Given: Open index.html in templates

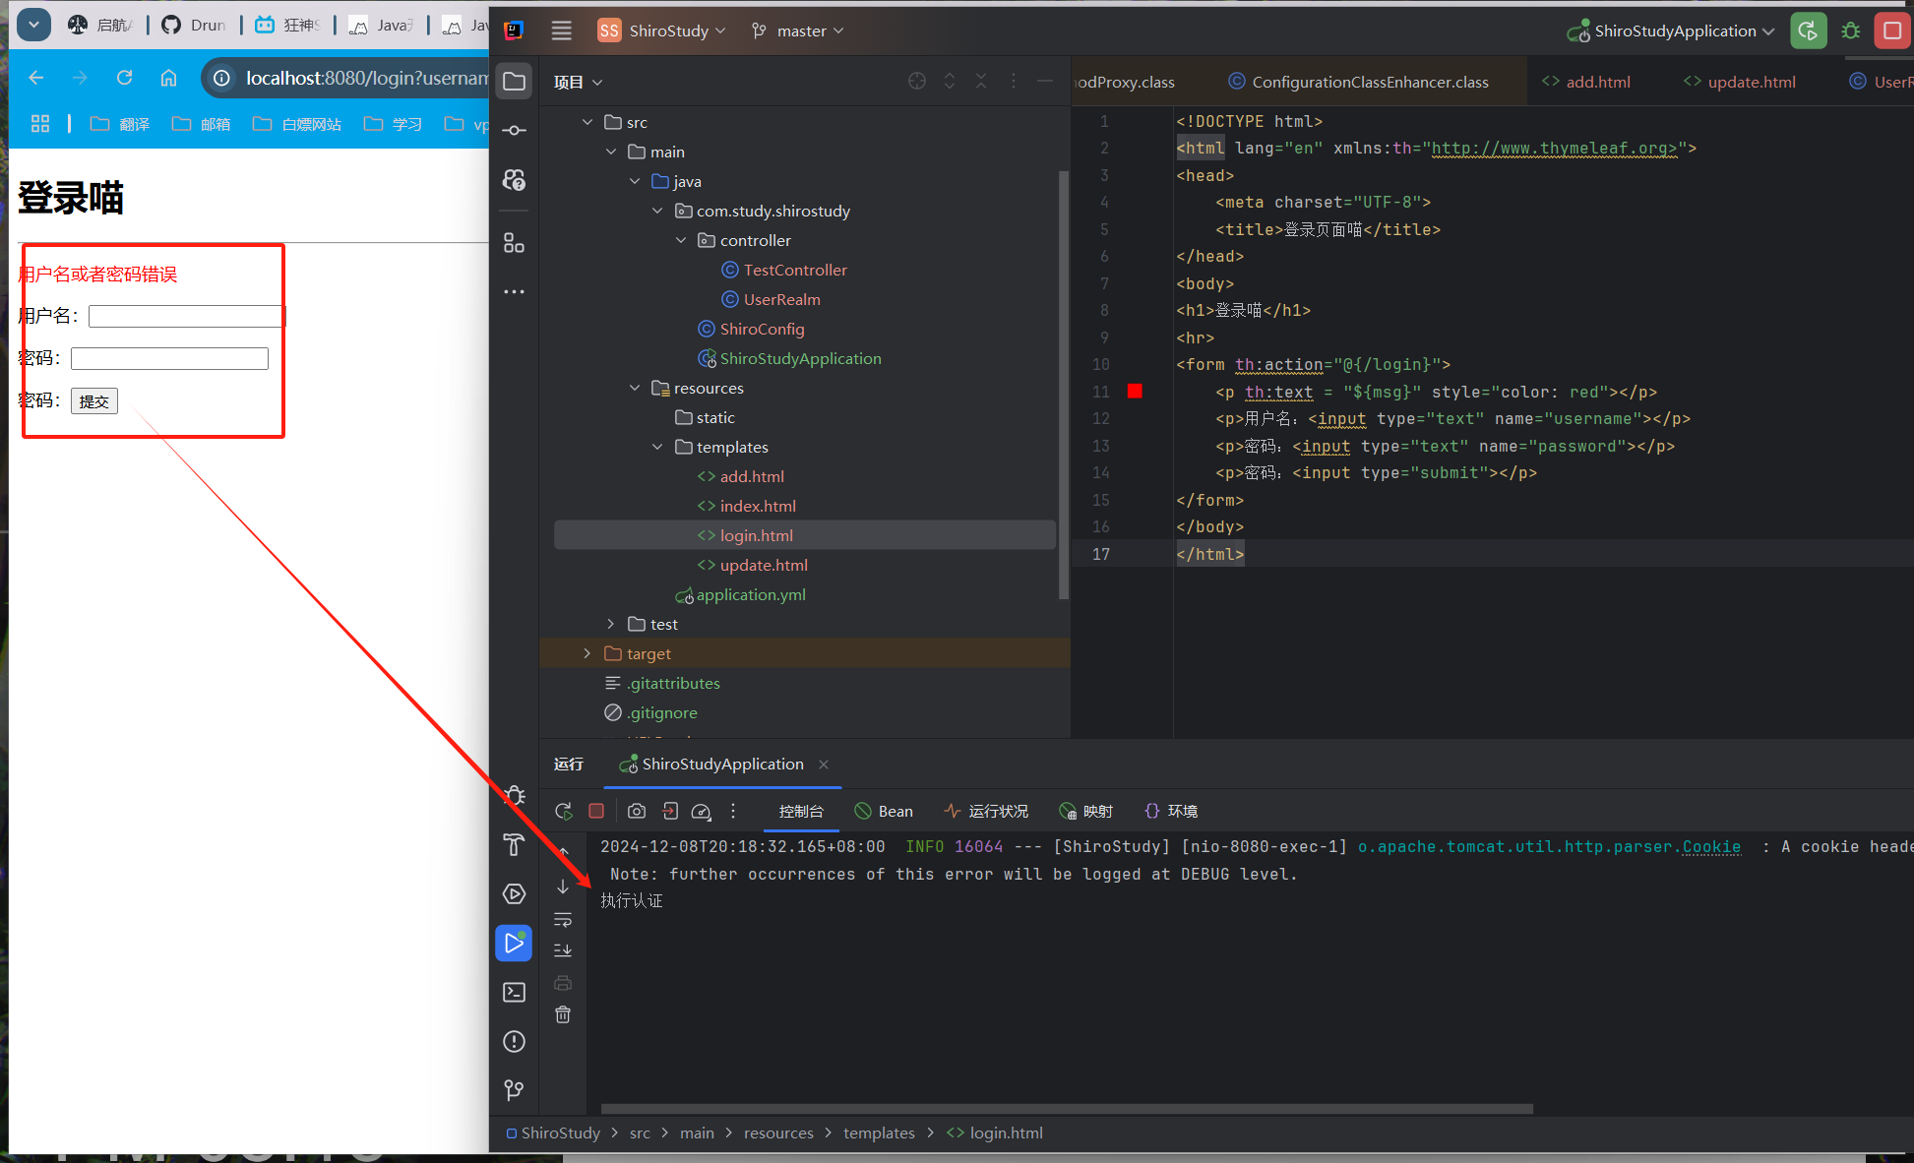Looking at the screenshot, I should coord(758,506).
